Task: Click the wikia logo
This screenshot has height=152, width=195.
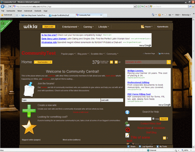Action: click(30, 27)
